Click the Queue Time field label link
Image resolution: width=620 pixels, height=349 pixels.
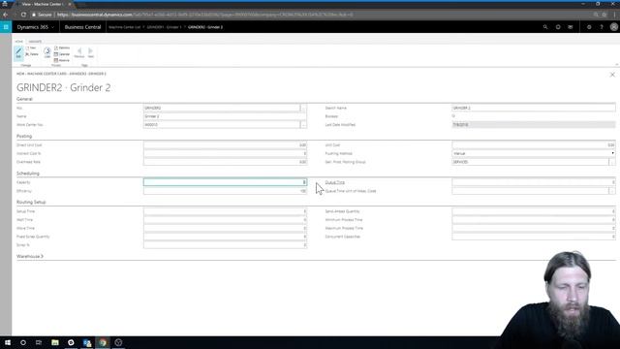[335, 182]
